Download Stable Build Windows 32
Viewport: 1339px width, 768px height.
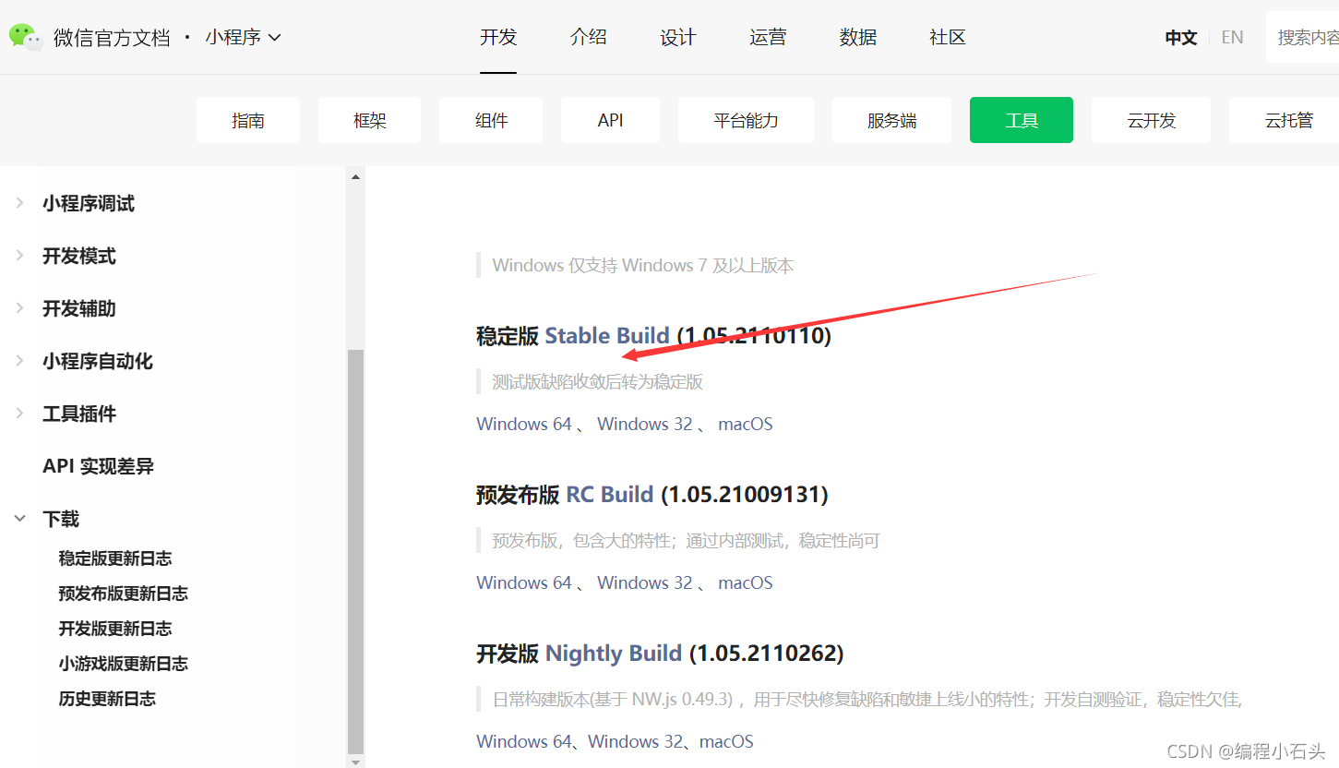645,424
